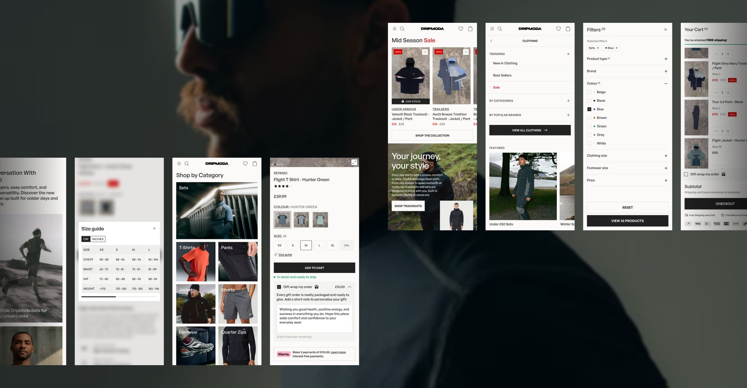Image resolution: width=747 pixels, height=388 pixels.
Task: Expand the Footwear size filter
Action: (666, 168)
